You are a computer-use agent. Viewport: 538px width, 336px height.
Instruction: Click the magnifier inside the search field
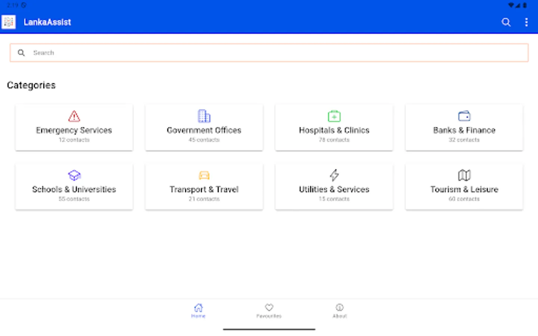[21, 53]
